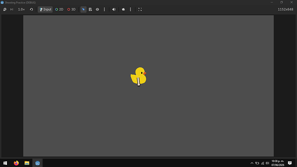297x167 pixels.
Task: Select the Input mode button
Action: [x=45, y=9]
